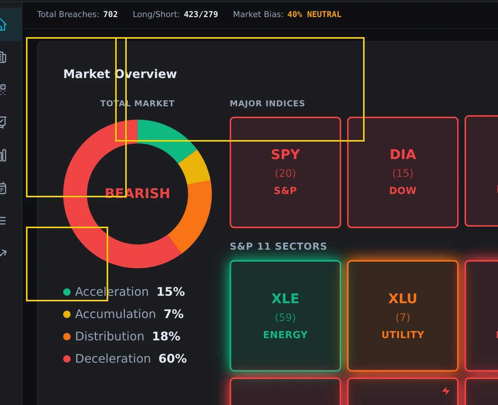This screenshot has width=498, height=405.
Task: Click the MAJOR INDICES section label
Action: click(x=267, y=103)
